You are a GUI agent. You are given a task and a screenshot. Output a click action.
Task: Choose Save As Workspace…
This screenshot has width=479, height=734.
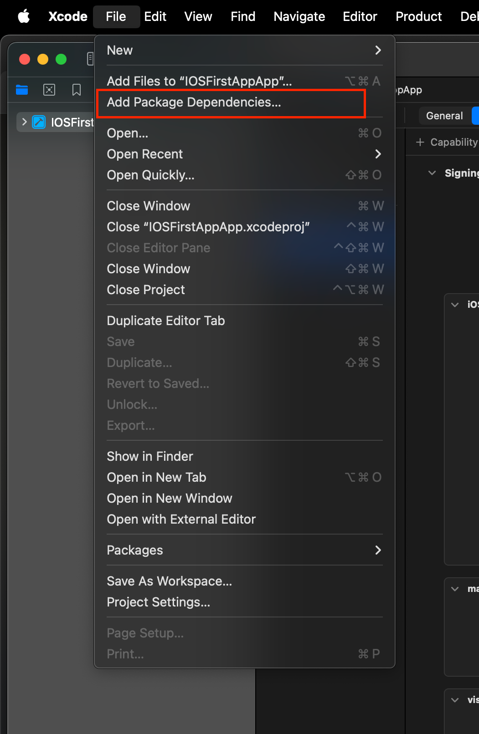tap(244, 581)
